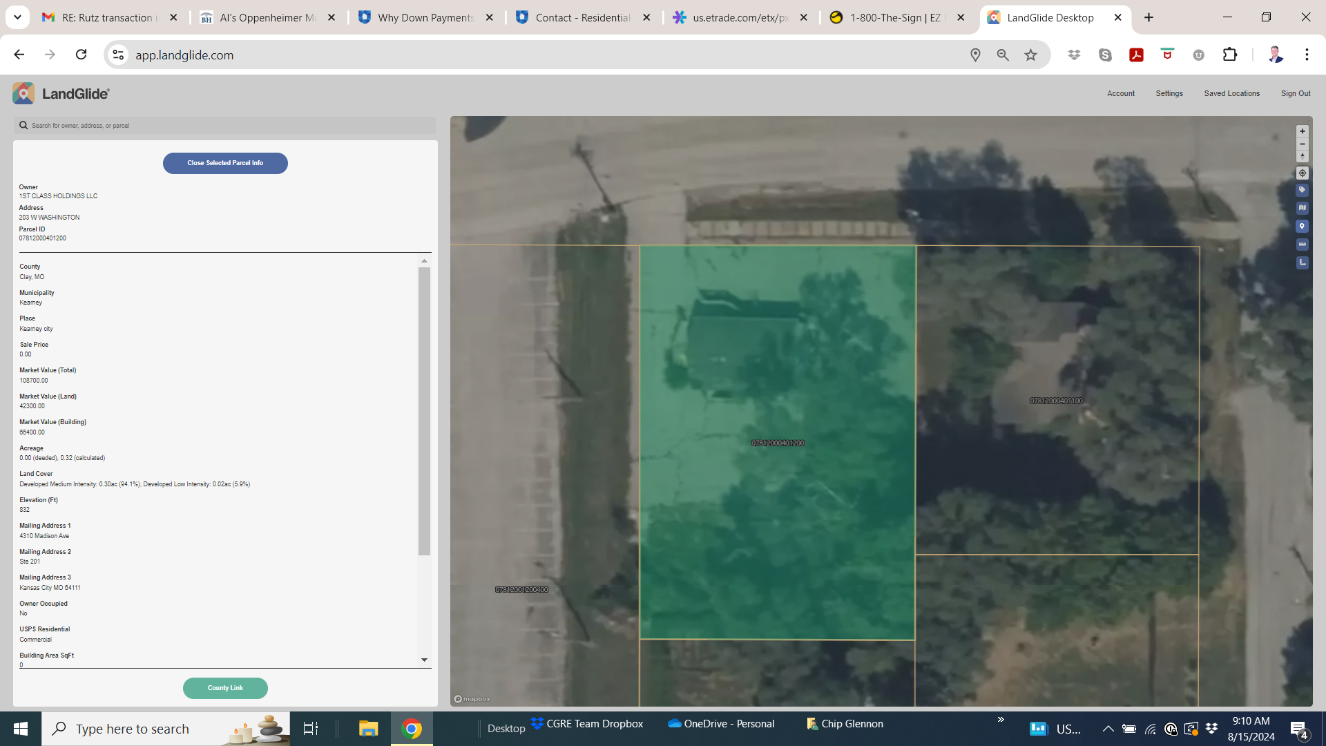Zoom in on the map
This screenshot has height=746, width=1326.
[x=1302, y=131]
